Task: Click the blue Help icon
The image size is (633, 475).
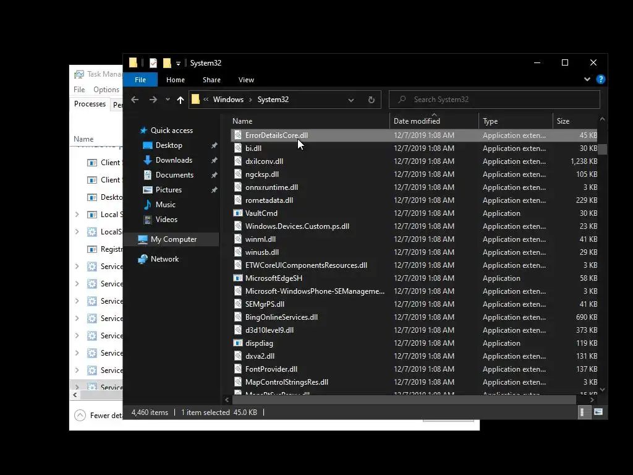Action: 601,79
